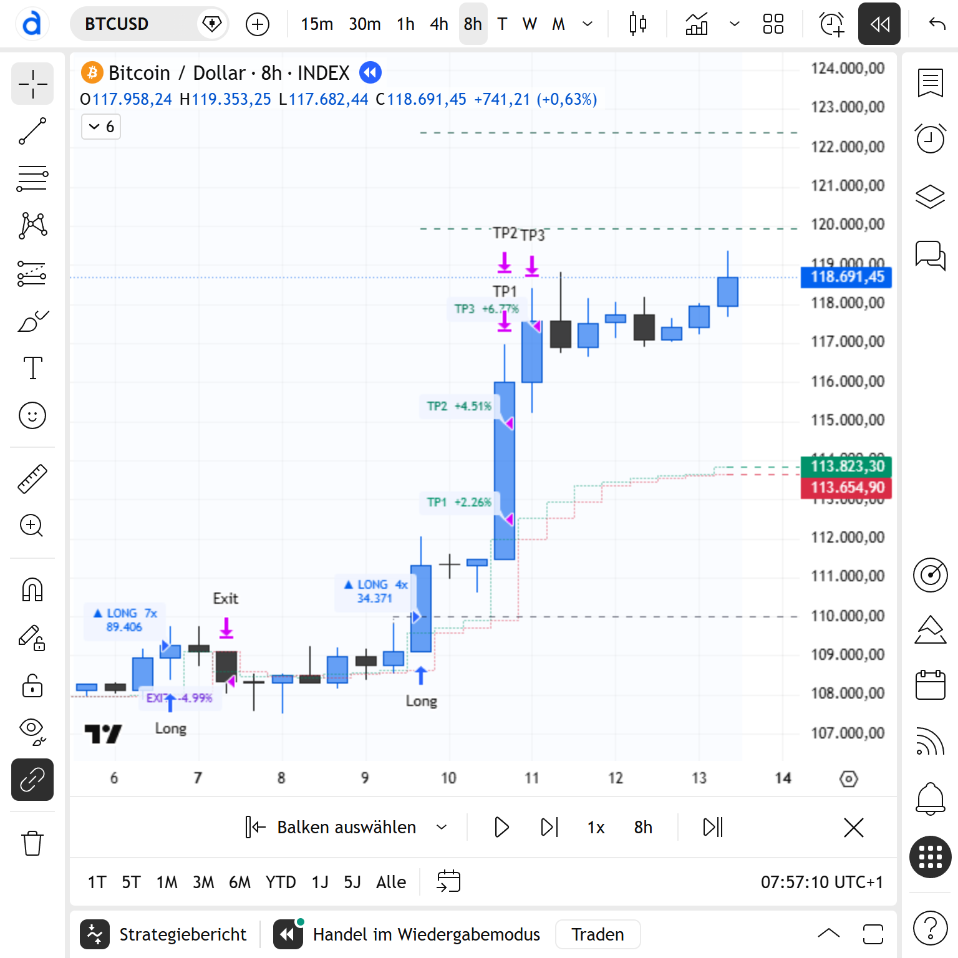Click the candlestick chart type icon

click(637, 24)
